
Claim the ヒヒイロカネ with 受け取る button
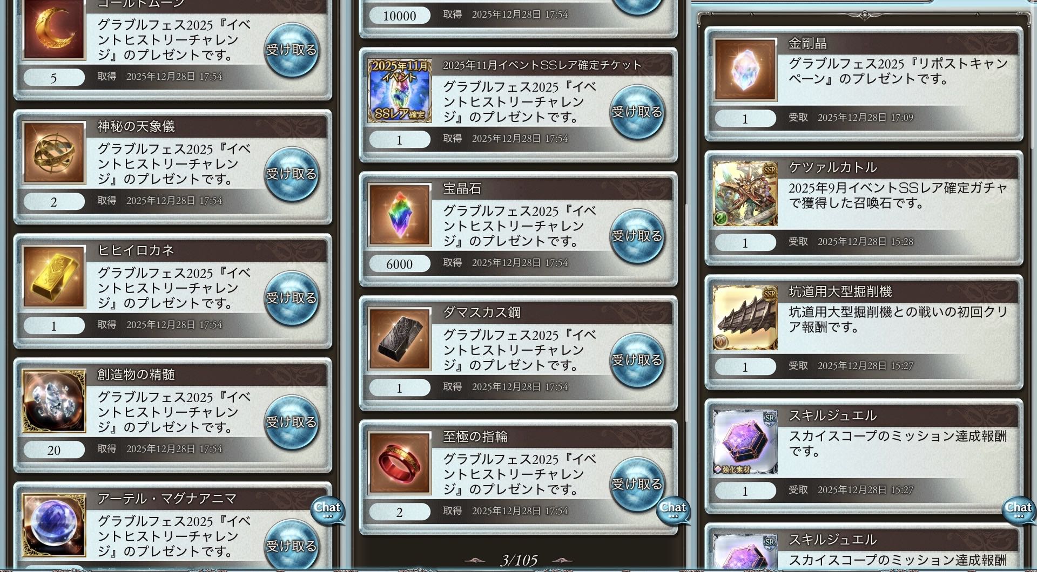point(291,298)
